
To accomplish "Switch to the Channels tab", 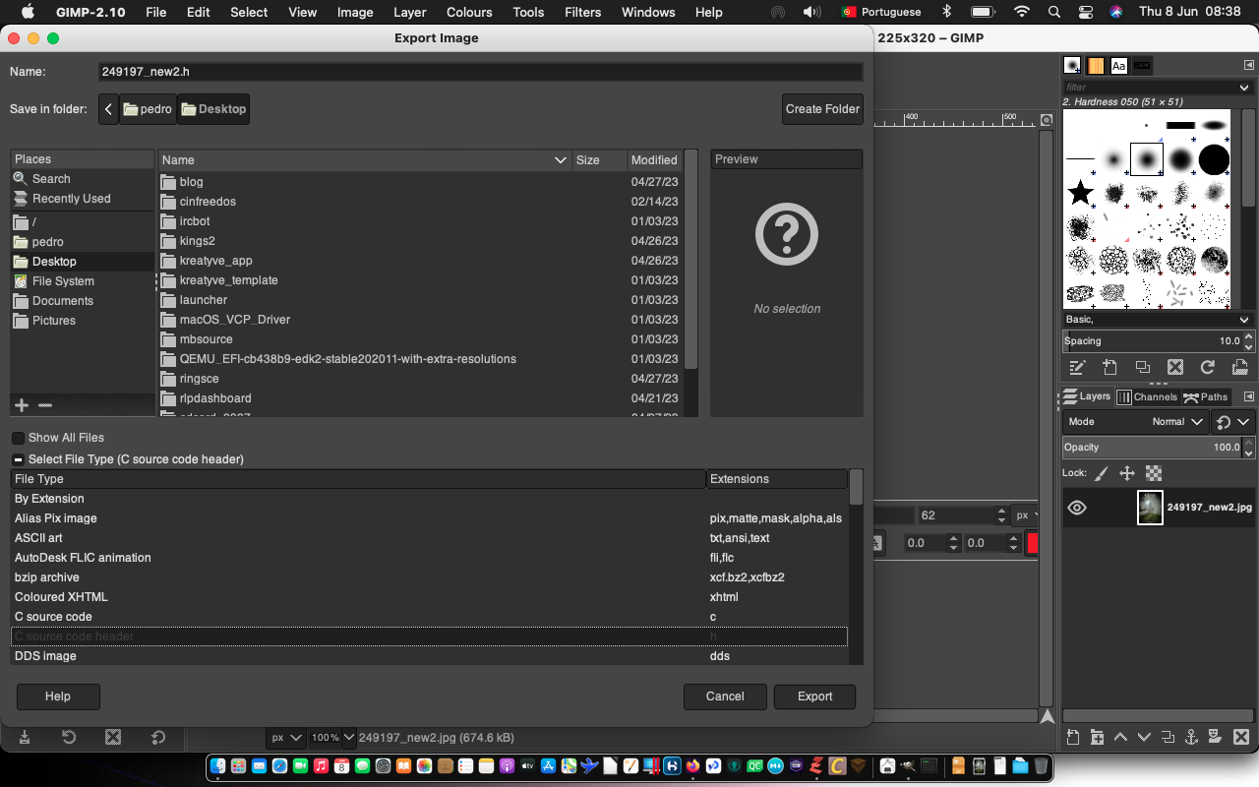I will [1147, 396].
